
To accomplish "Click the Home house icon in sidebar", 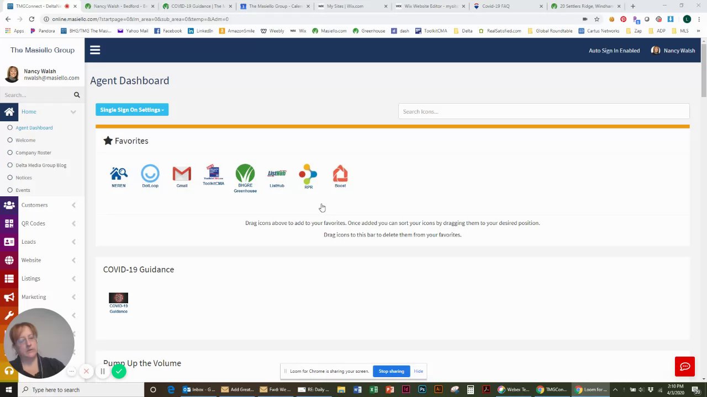I will [x=9, y=111].
